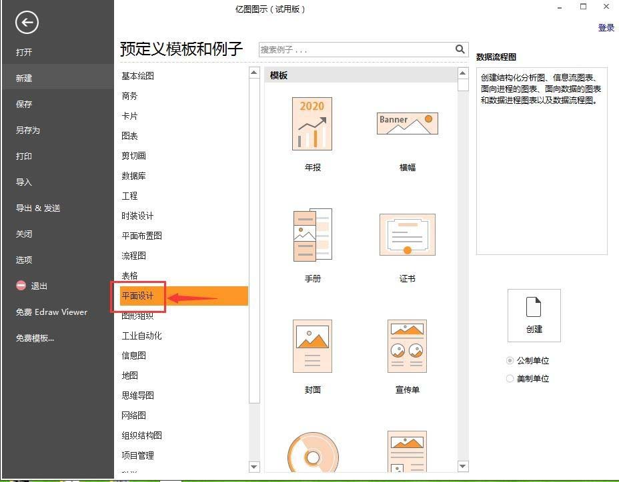The width and height of the screenshot is (619, 482).
Task: Click the back arrow at top left
Action: point(26,23)
